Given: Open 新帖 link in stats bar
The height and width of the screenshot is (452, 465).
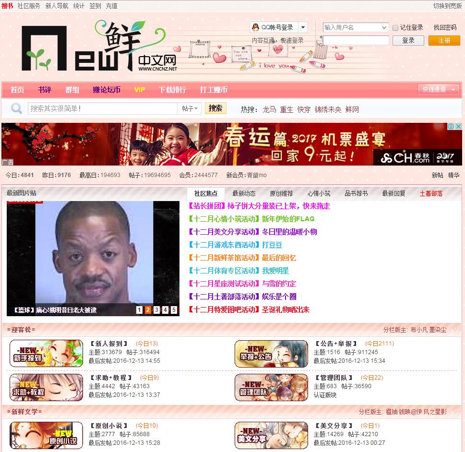Looking at the screenshot, I should pos(438,175).
